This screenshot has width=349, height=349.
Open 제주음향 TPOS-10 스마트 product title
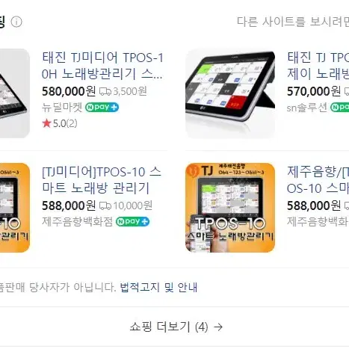coord(318,180)
